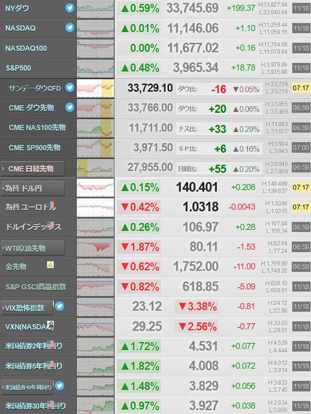This screenshot has height=414, width=311.
Task: Open the CME NAS100先物 row label
Action: coord(37,128)
